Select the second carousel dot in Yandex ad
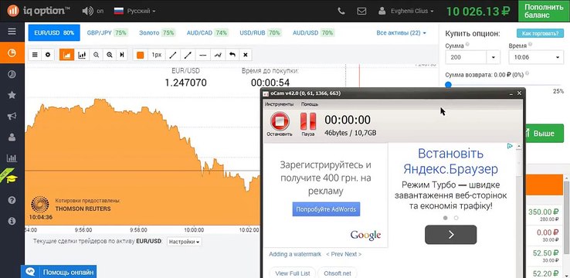This screenshot has height=278, width=570. tap(456, 218)
